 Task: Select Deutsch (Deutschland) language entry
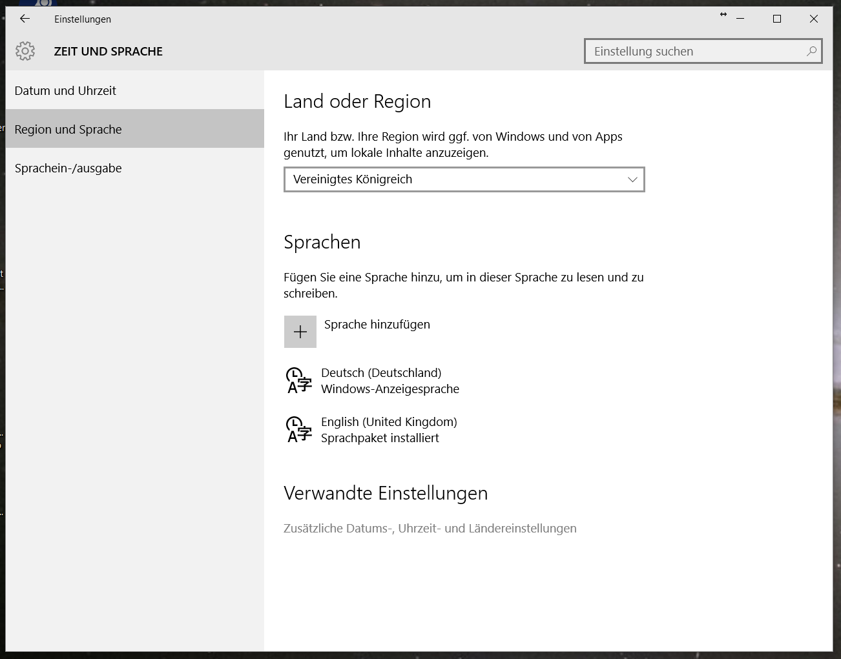pos(373,381)
